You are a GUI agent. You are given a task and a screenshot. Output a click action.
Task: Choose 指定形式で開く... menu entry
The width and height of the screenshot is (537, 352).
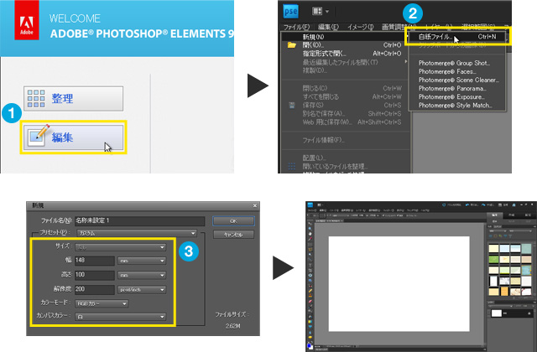point(345,54)
